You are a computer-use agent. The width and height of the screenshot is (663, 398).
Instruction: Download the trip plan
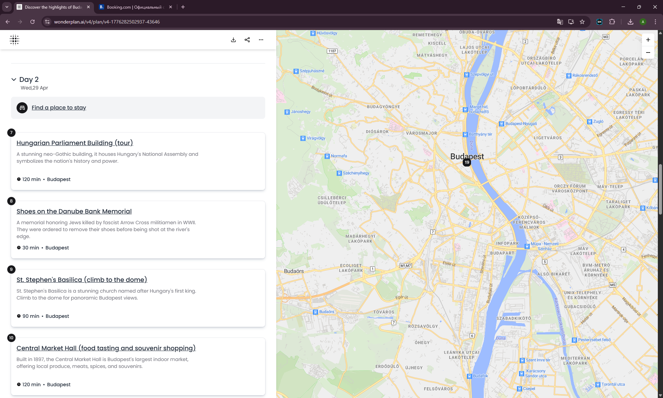point(233,40)
